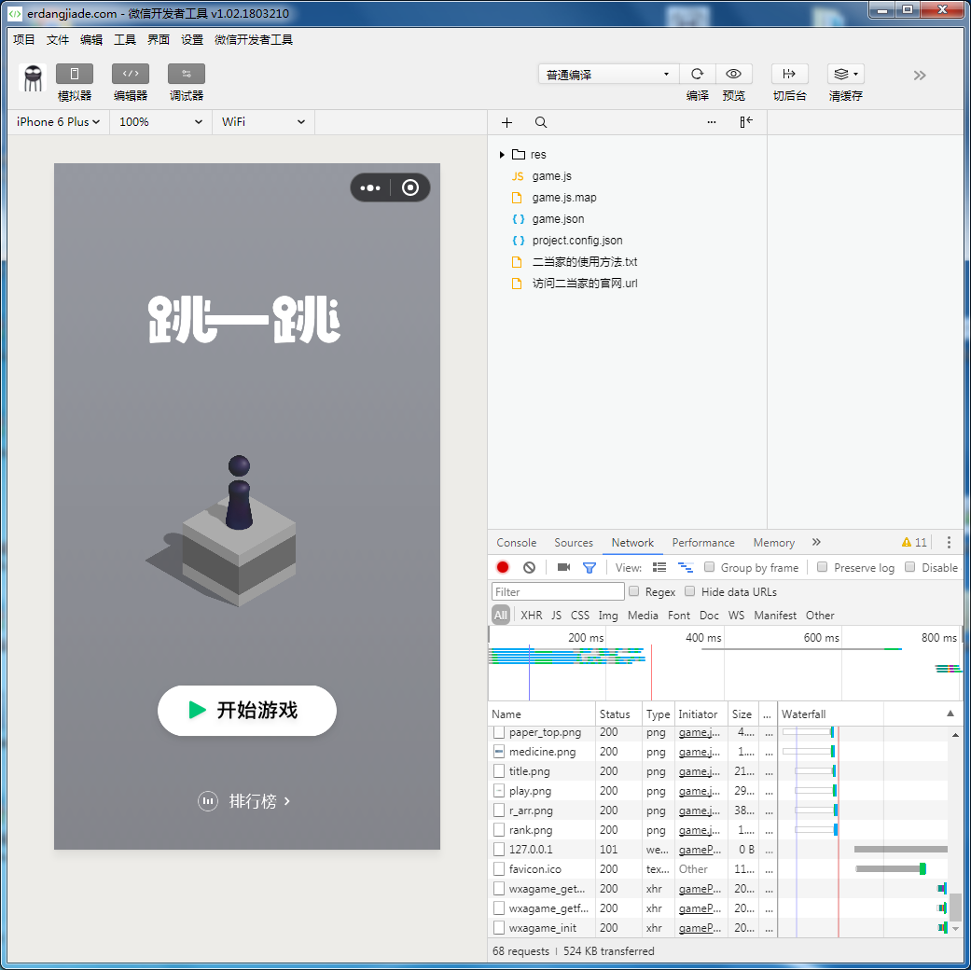Close mini game via capsule circle button
Viewport: 971px width, 970px height.
click(410, 187)
